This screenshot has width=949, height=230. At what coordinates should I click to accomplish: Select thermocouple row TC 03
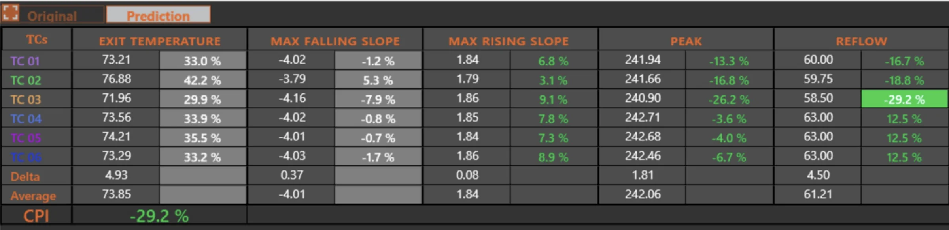(26, 99)
